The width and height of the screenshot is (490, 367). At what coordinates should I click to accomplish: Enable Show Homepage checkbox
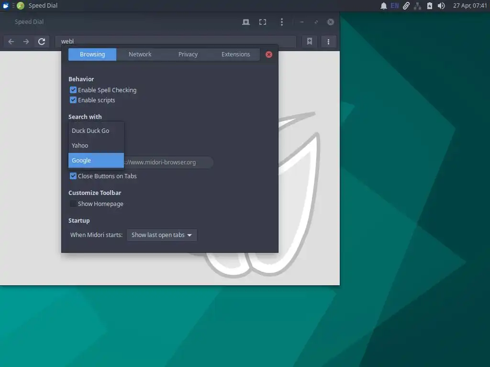[73, 204]
